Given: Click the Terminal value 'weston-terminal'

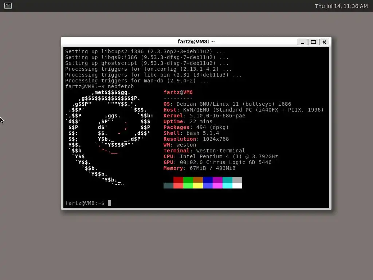Looking at the screenshot, I should click(x=220, y=151).
